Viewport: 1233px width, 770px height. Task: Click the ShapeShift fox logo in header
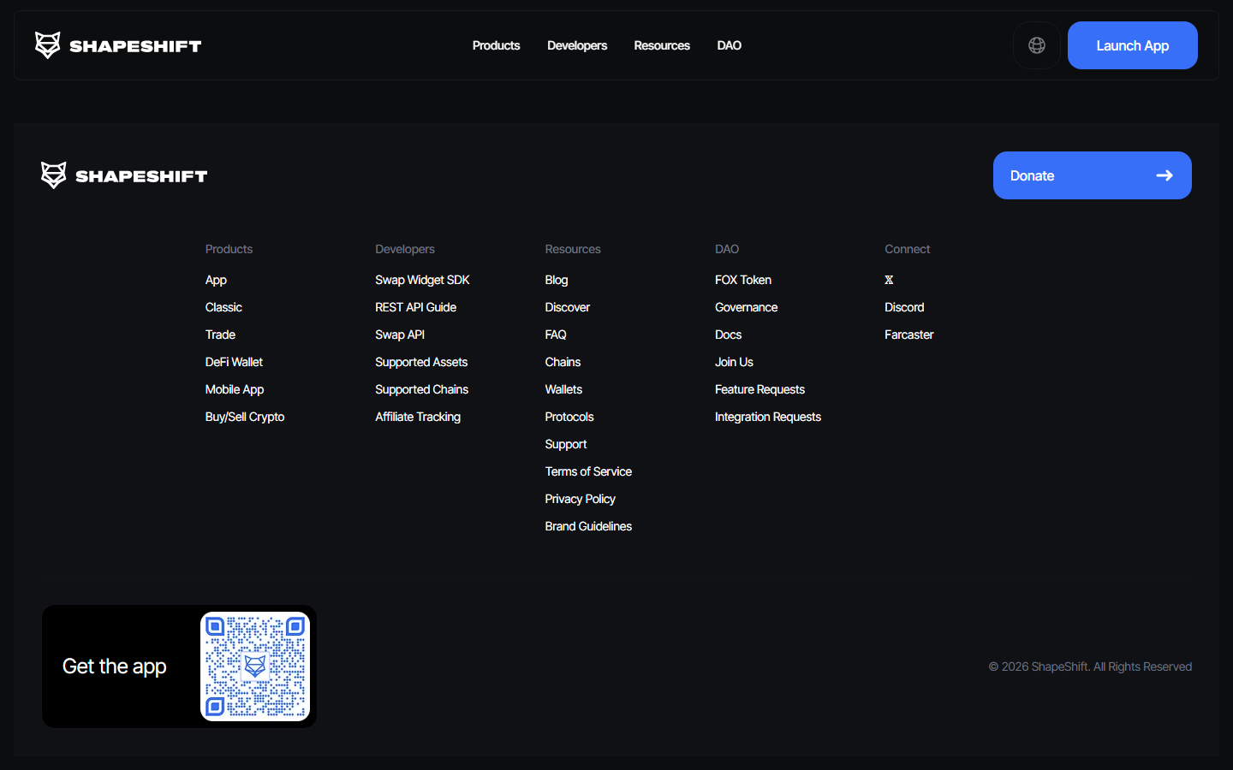[118, 45]
